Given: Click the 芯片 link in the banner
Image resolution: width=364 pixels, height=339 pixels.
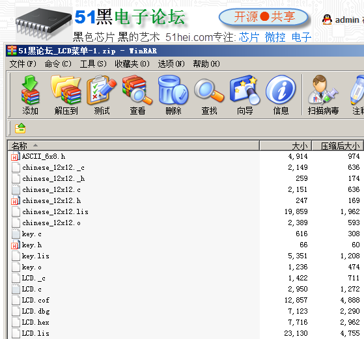Looking at the screenshot, I should tap(249, 37).
